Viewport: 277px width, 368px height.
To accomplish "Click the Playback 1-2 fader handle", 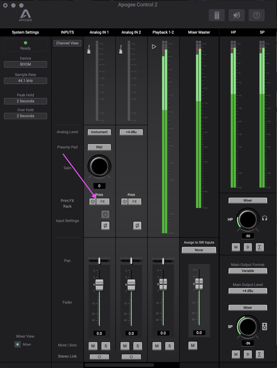I will [163, 284].
